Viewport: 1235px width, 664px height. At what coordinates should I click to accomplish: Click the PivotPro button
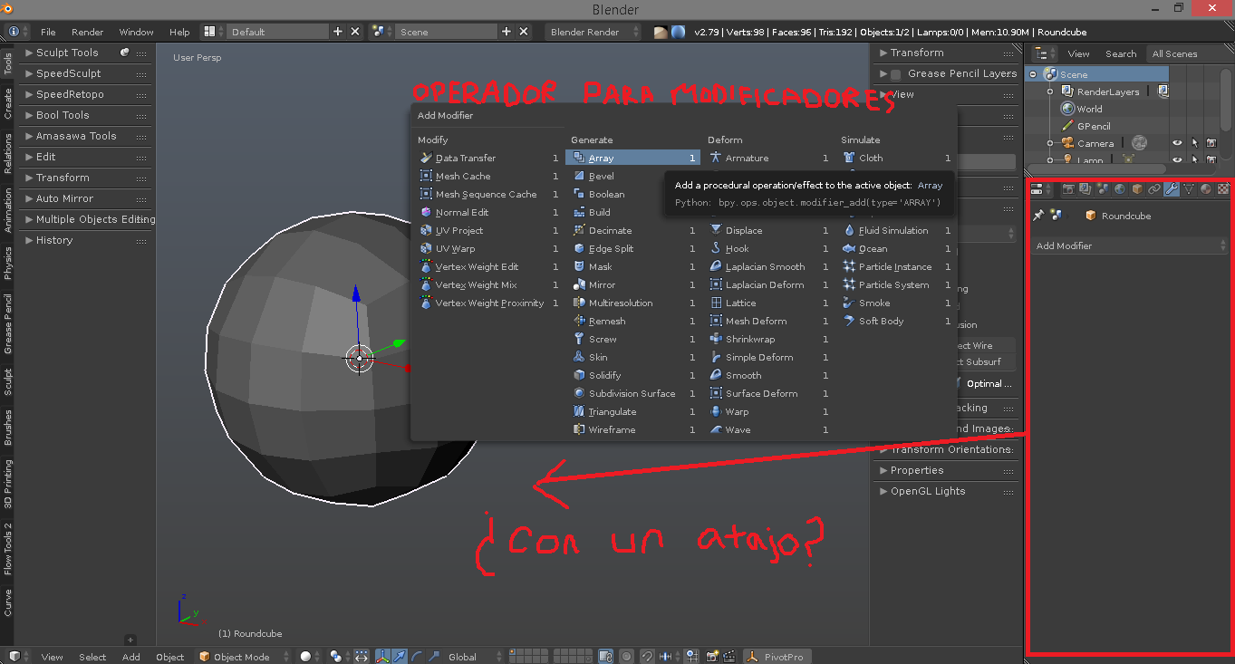click(777, 657)
